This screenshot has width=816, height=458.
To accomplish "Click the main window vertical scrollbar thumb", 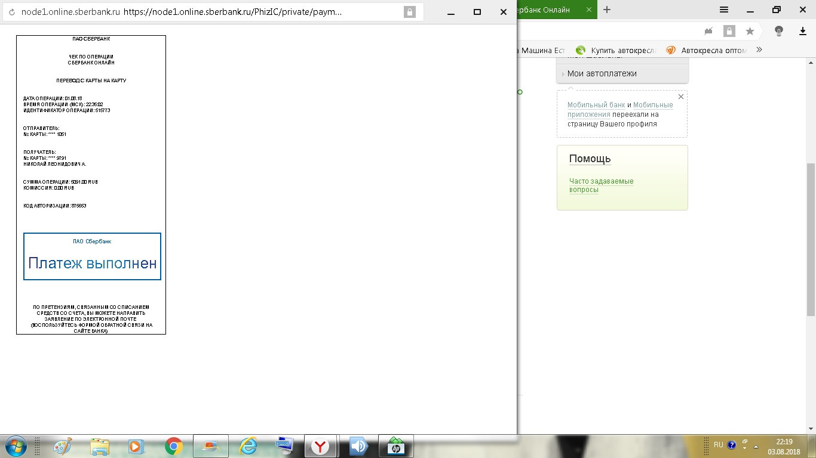I will [811, 239].
